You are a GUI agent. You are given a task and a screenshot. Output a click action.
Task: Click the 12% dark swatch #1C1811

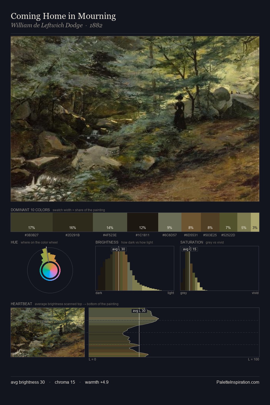143,222
